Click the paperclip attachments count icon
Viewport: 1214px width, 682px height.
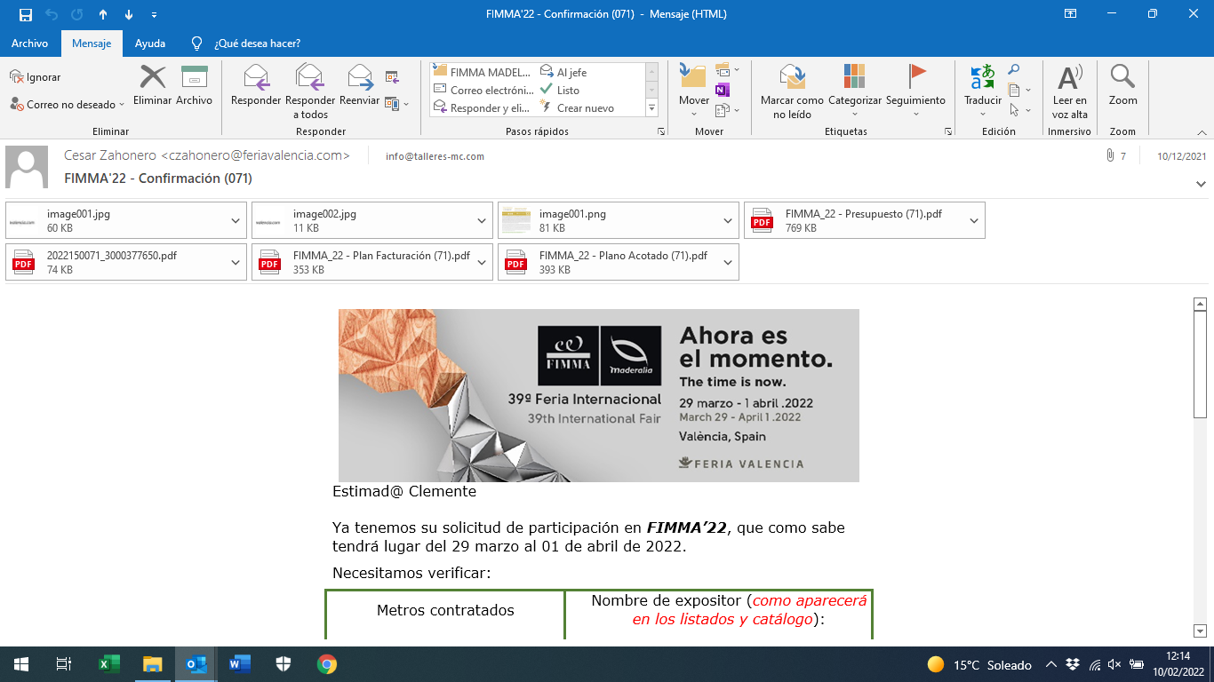coord(1110,155)
